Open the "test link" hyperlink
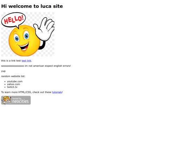Screen dimensions: 189x142 pyautogui.click(x=26, y=61)
